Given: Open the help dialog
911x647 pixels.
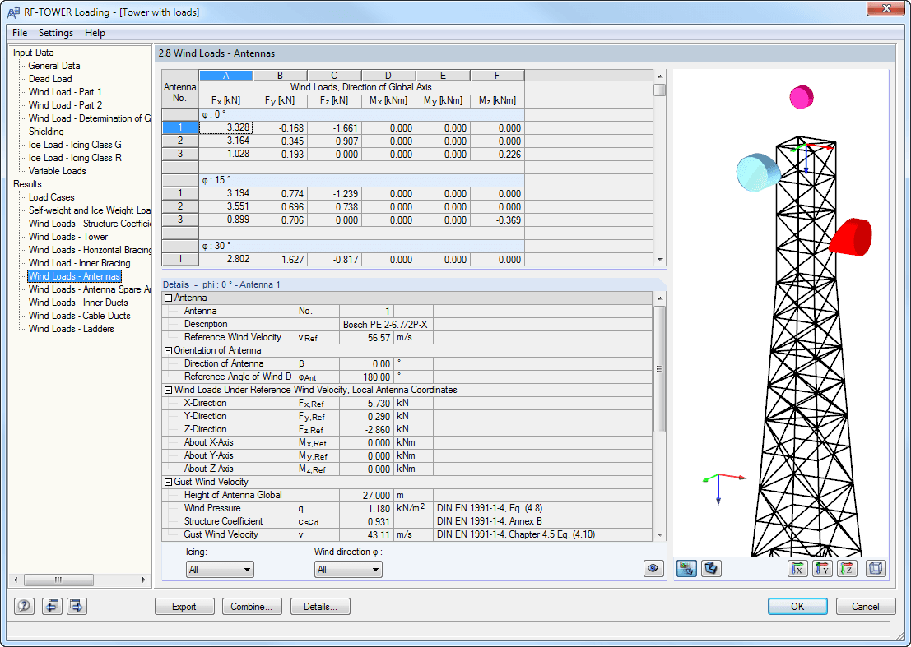Looking at the screenshot, I should (x=24, y=606).
